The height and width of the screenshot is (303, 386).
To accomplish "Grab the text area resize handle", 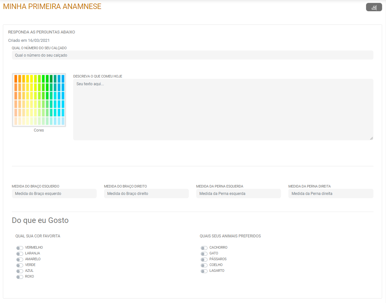I will tap(372, 138).
